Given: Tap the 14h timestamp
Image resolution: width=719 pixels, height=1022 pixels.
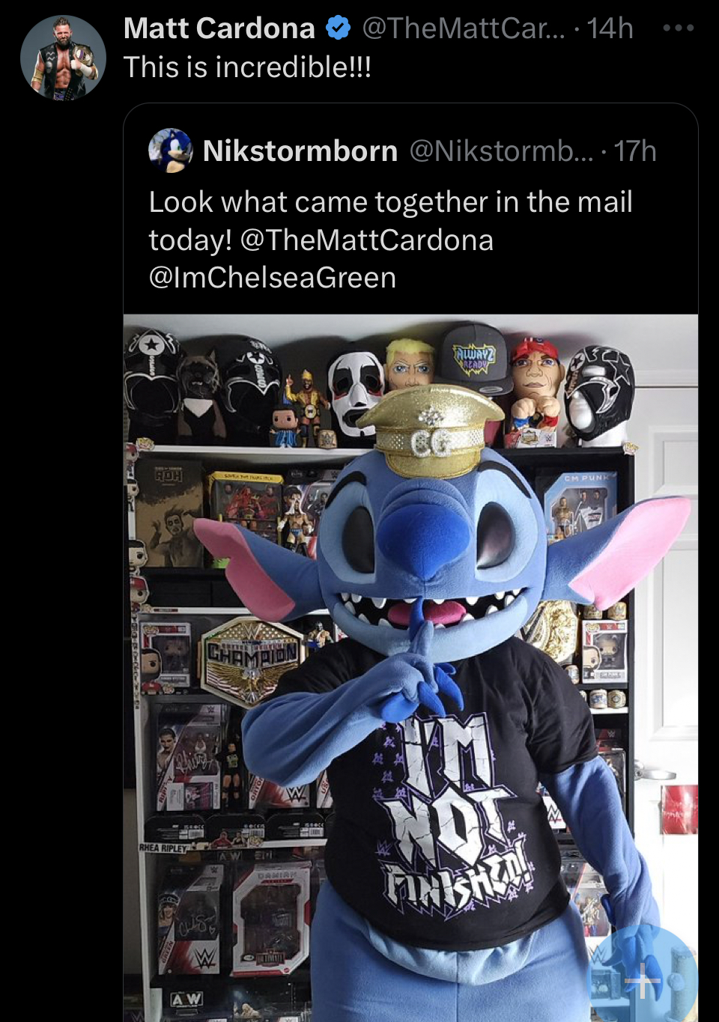Looking at the screenshot, I should [x=610, y=28].
